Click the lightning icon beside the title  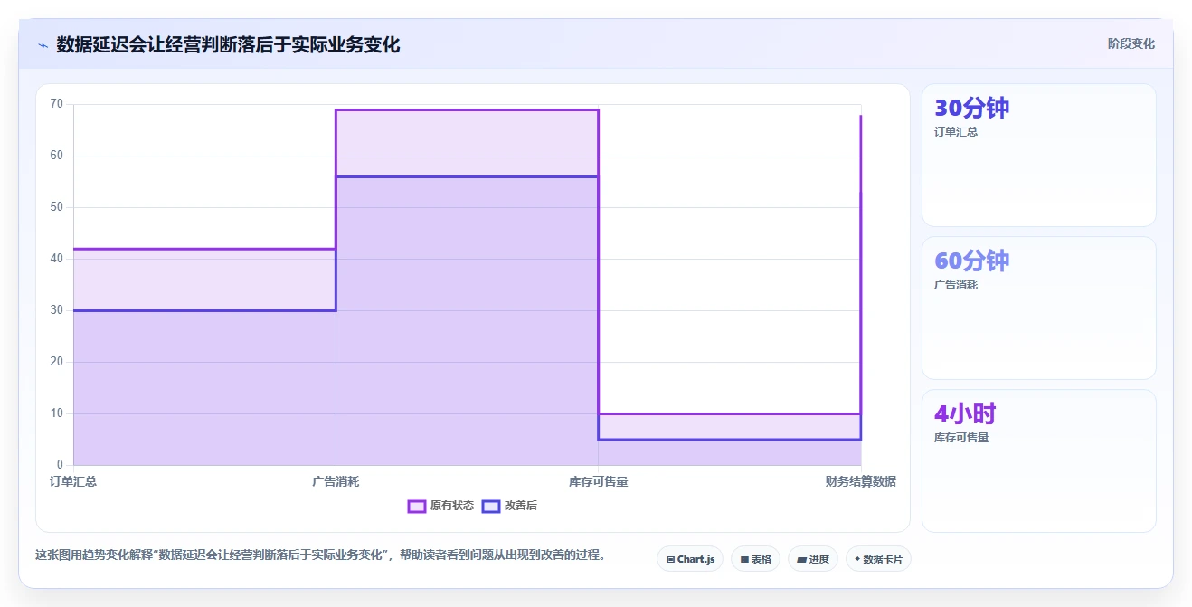pos(43,45)
